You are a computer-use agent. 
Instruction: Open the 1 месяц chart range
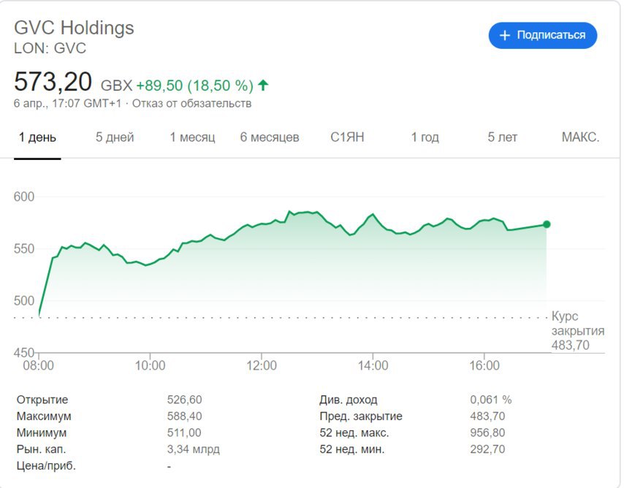pos(192,137)
